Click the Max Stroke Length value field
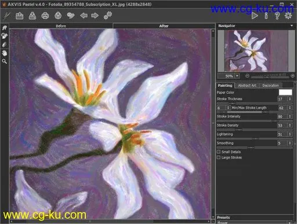 pos(283,108)
